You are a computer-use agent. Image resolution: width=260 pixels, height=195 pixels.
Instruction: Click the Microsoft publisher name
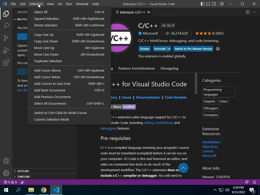coord(150,33)
